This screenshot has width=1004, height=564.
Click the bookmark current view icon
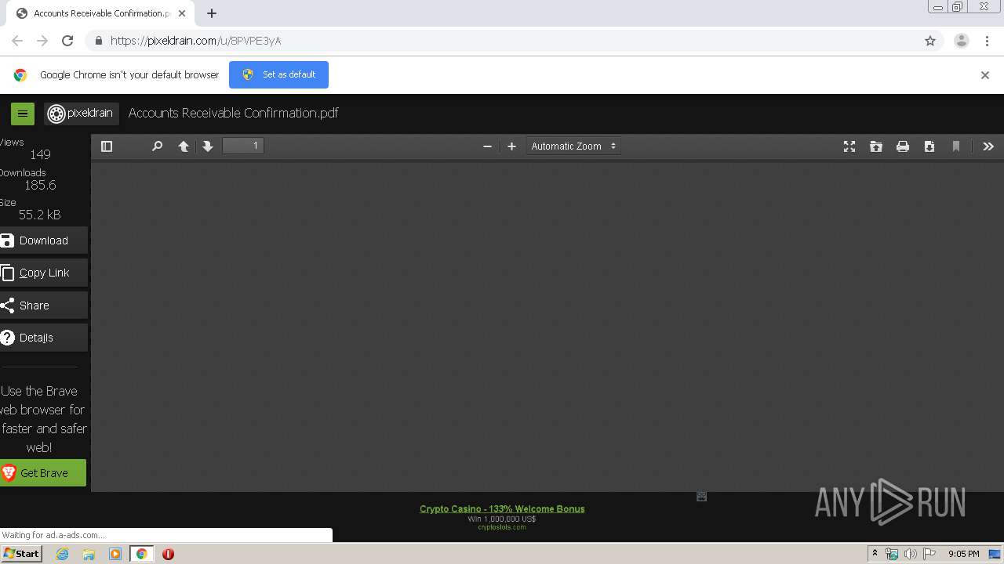point(956,146)
